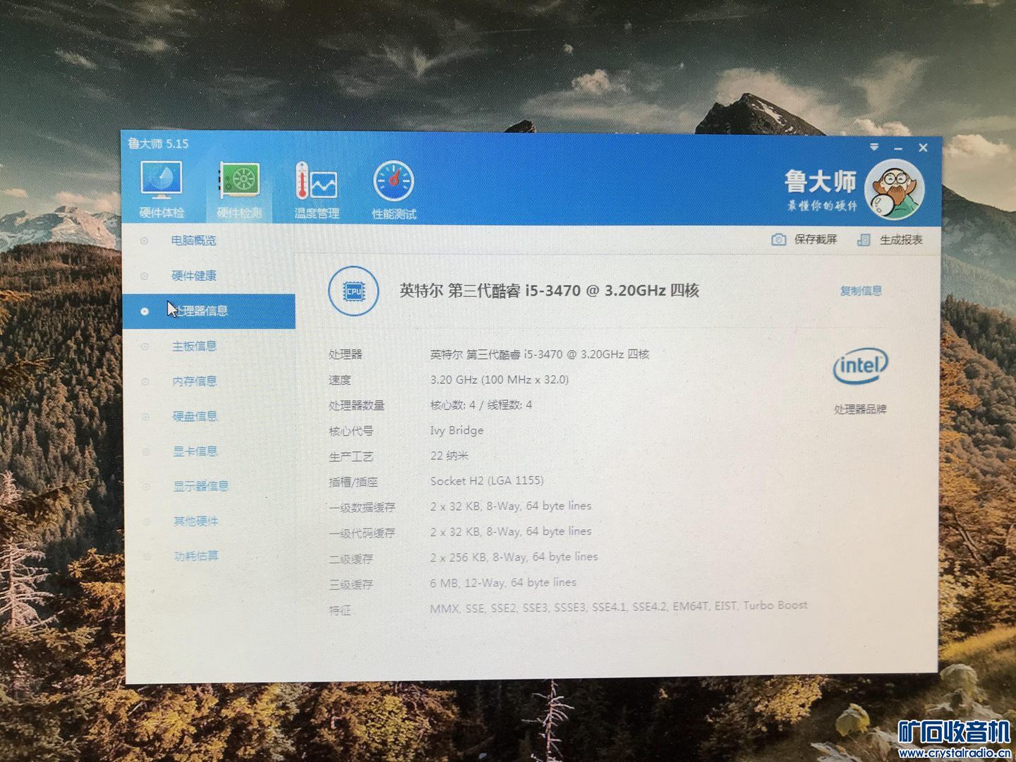Click the 速度 row label

click(x=340, y=380)
